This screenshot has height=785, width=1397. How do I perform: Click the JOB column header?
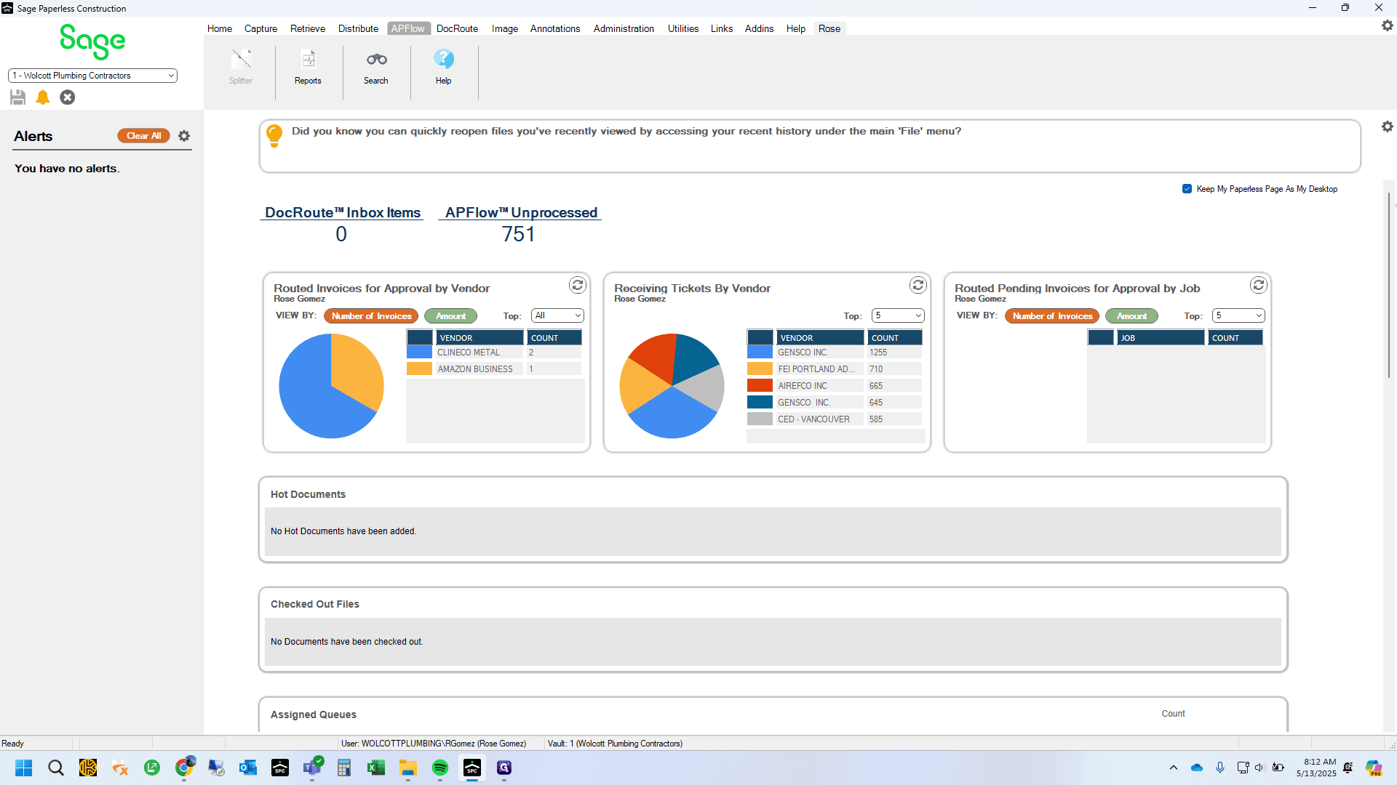[x=1161, y=338]
